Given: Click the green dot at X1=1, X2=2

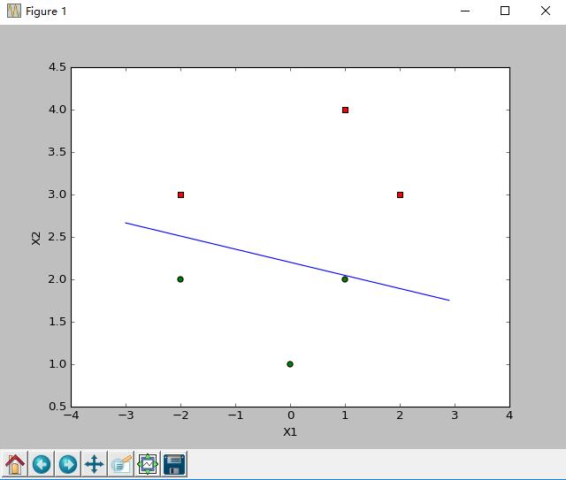Looking at the screenshot, I should pyautogui.click(x=345, y=279).
